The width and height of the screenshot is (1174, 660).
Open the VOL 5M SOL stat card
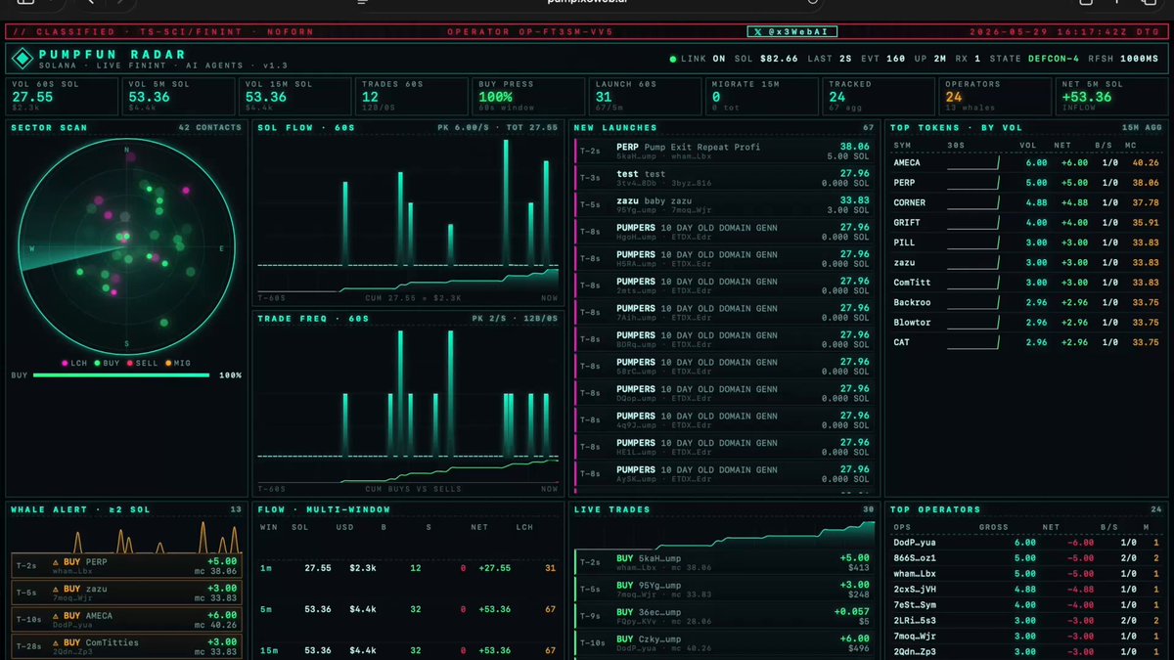[x=177, y=96]
